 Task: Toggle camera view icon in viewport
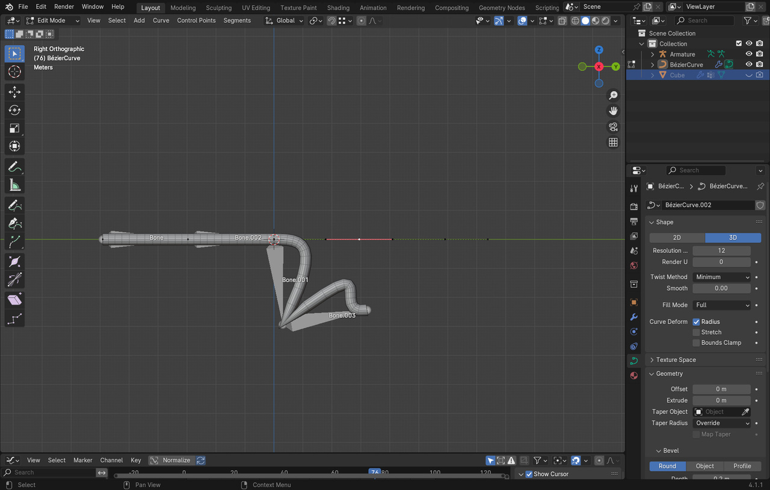pos(613,126)
